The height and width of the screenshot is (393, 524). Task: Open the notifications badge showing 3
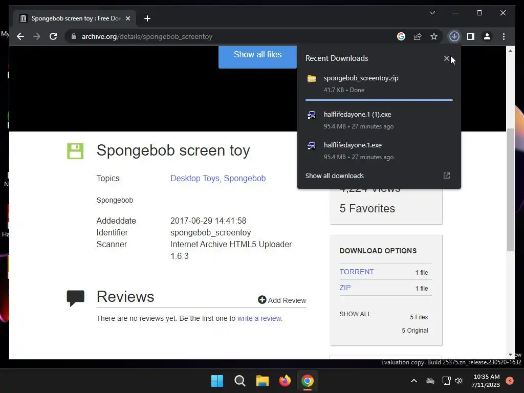point(510,381)
